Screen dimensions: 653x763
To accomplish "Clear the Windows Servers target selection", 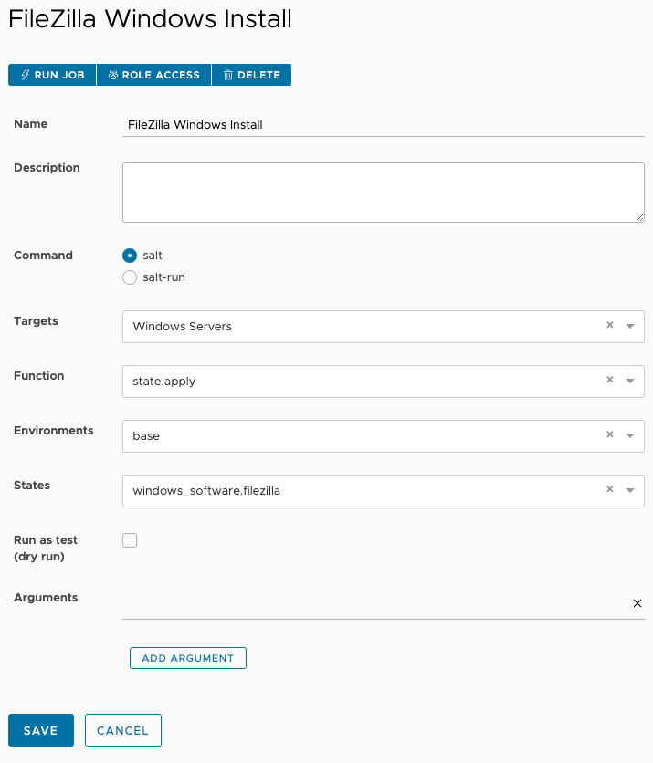I will pos(610,325).
